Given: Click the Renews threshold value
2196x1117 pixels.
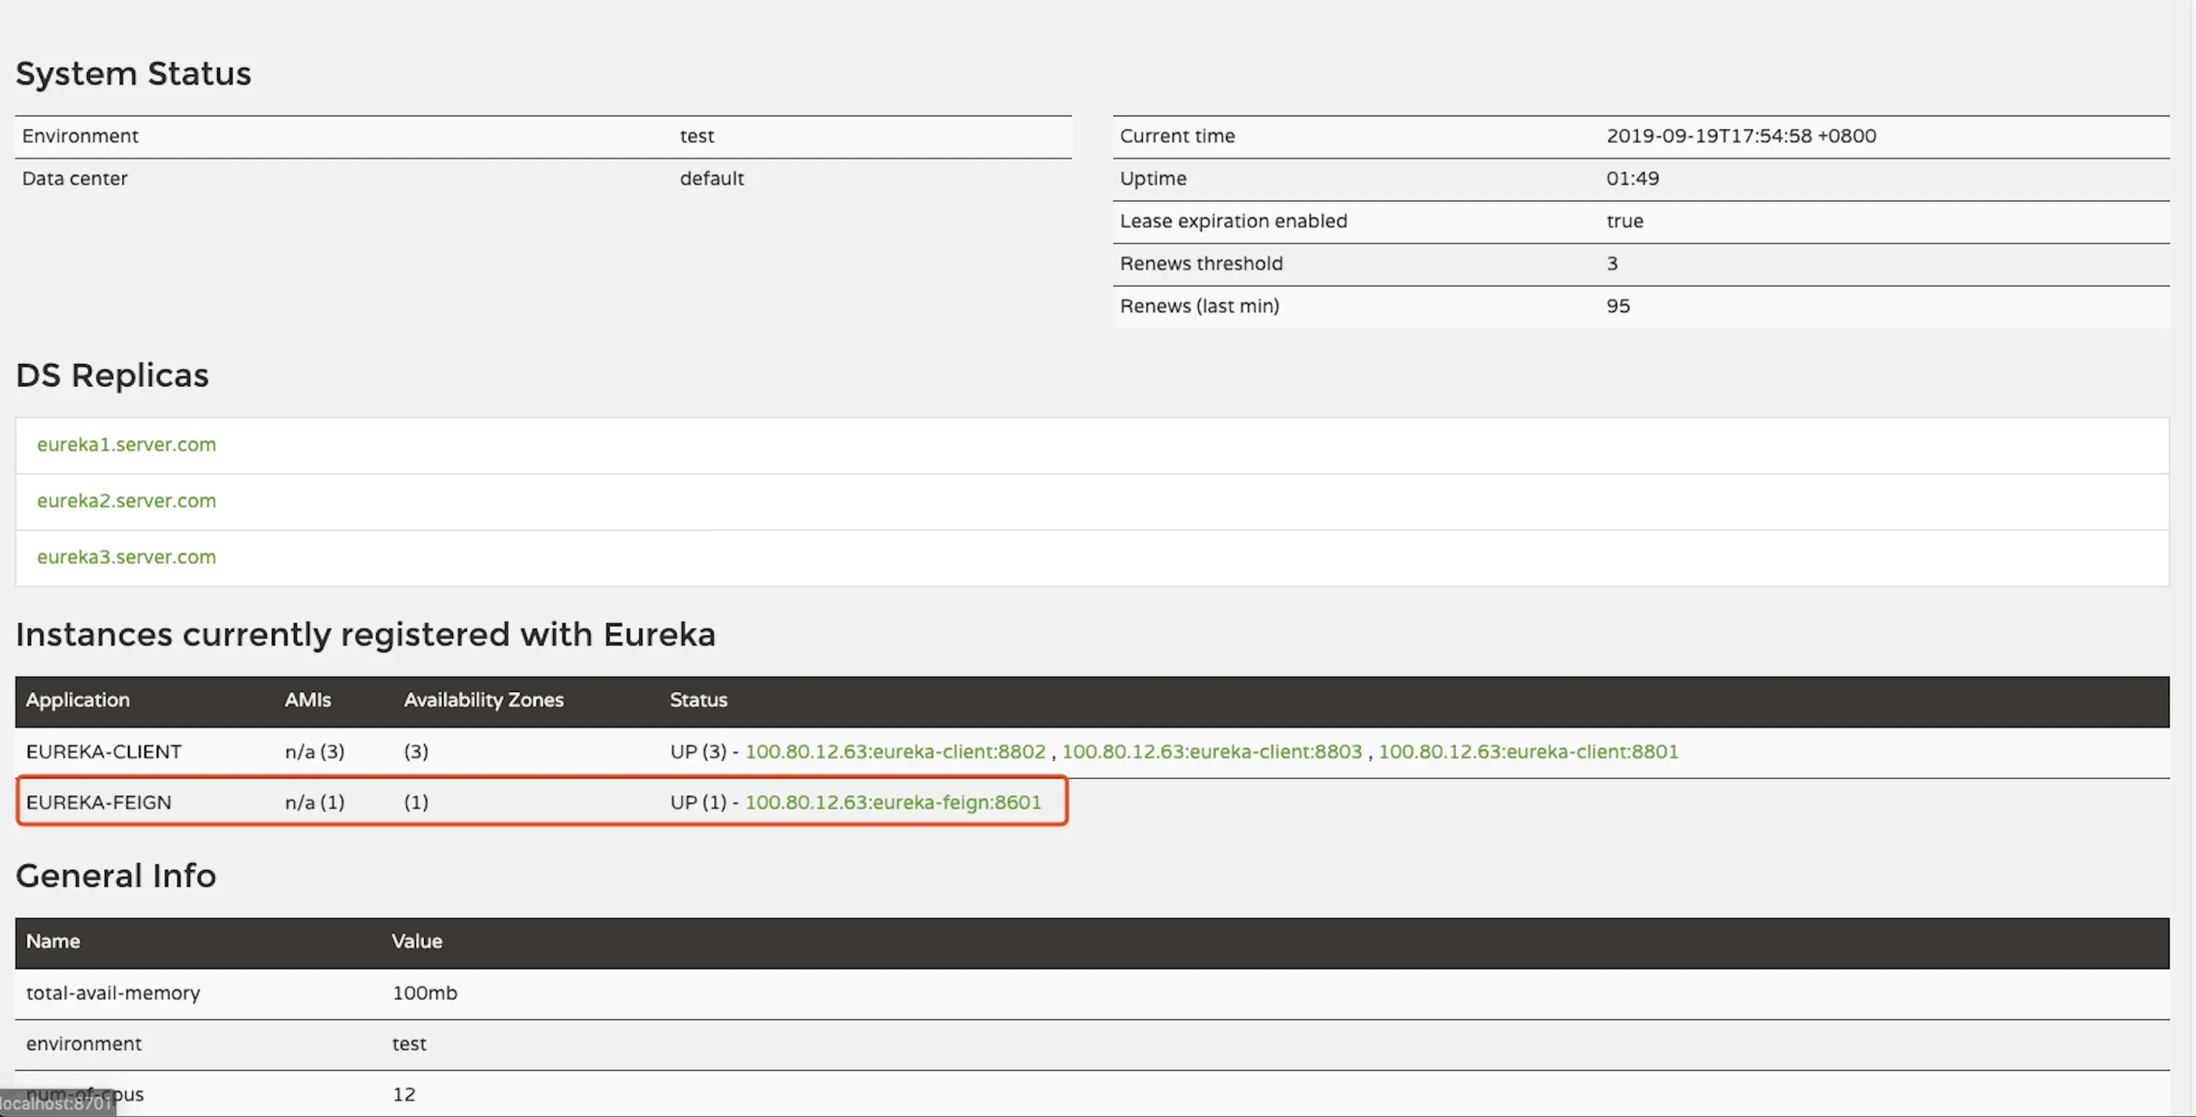Looking at the screenshot, I should coord(1611,264).
